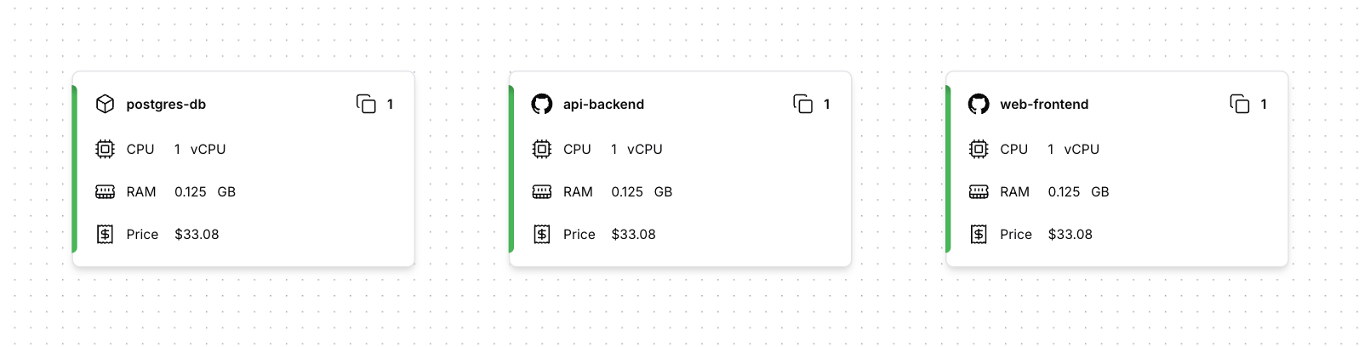This screenshot has height=347, width=1370.
Task: Click the replicas copy icon on web-frontend
Action: (x=1240, y=104)
